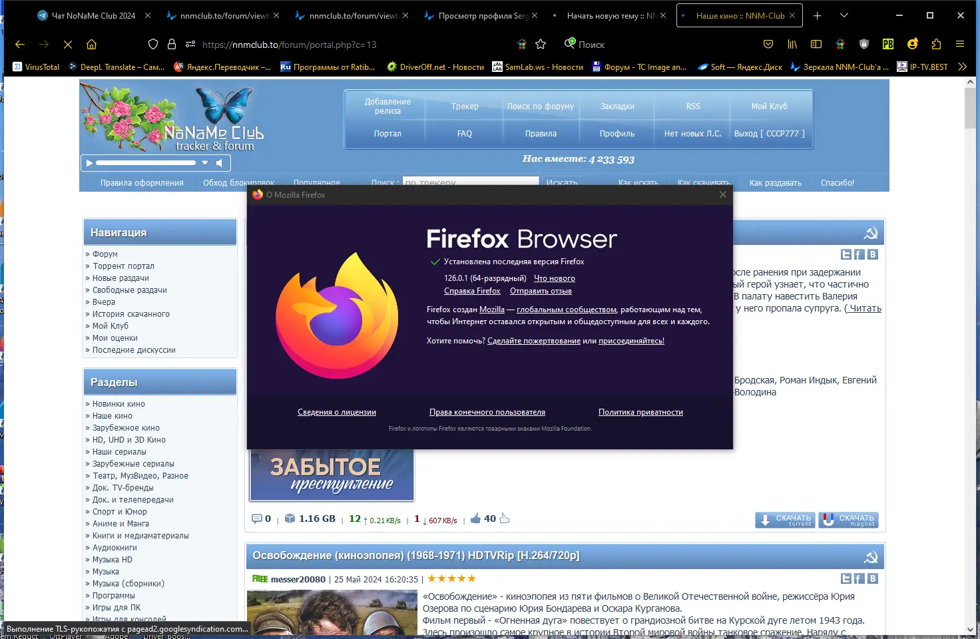980x639 pixels.
Task: Open the Firefox home page
Action: pyautogui.click(x=92, y=45)
